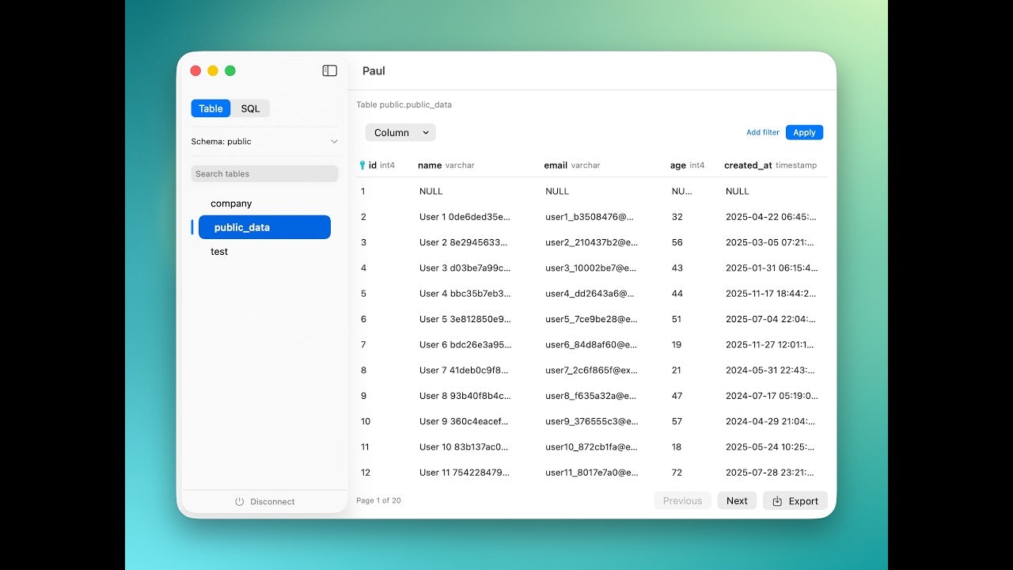Select created_at cell 2025-11-17 18:44
The image size is (1013, 570).
pos(771,294)
